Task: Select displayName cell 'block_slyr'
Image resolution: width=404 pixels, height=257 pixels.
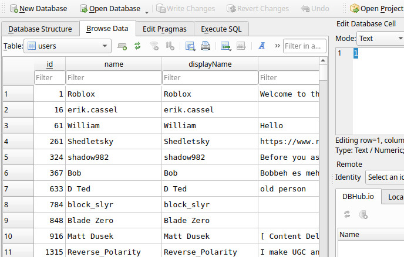Action: tap(210, 205)
